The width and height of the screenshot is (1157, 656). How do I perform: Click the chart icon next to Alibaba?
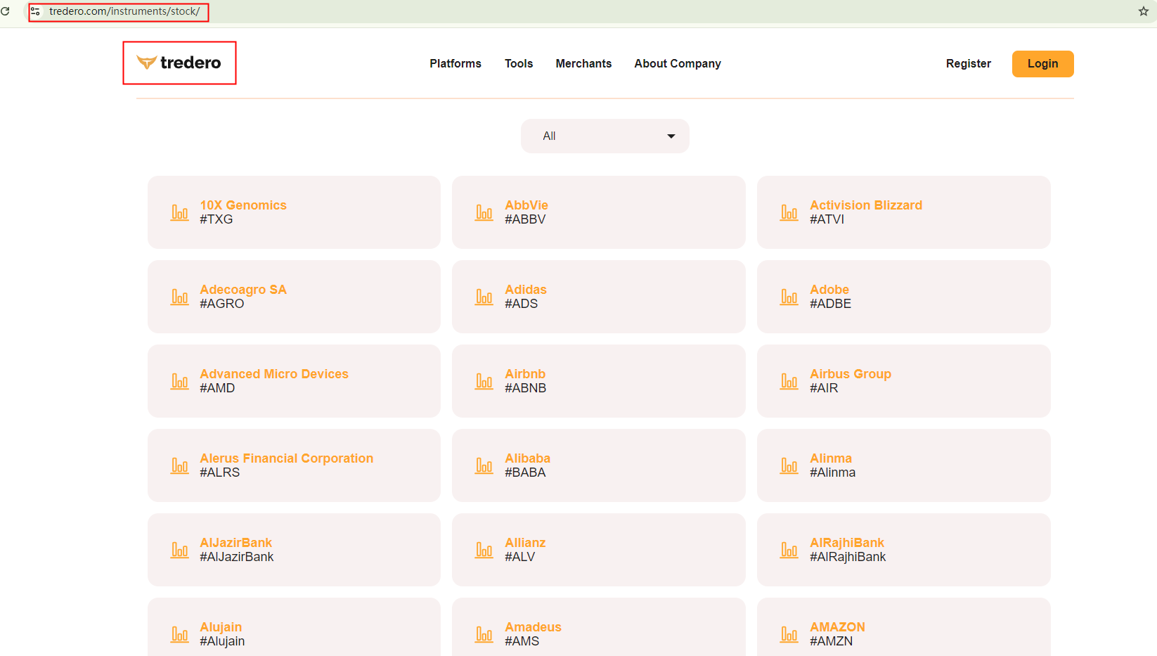coord(484,465)
